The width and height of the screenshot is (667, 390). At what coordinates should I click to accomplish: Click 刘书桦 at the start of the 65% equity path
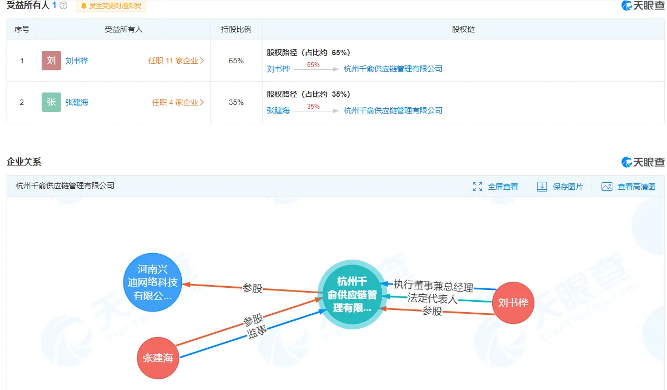278,69
